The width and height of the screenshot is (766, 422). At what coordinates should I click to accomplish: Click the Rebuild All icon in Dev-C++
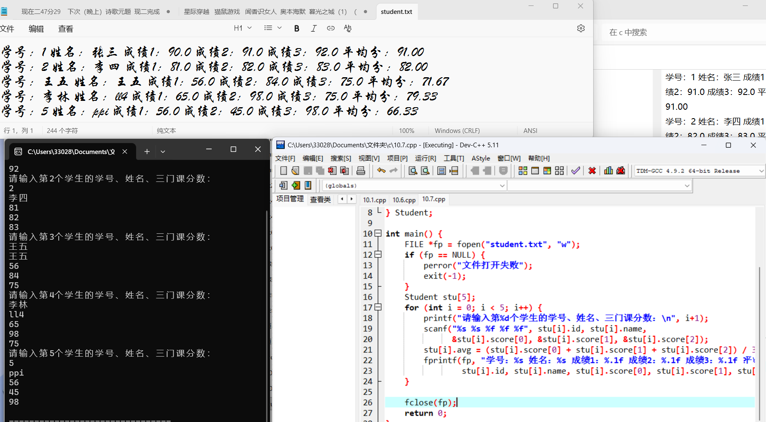tap(559, 170)
